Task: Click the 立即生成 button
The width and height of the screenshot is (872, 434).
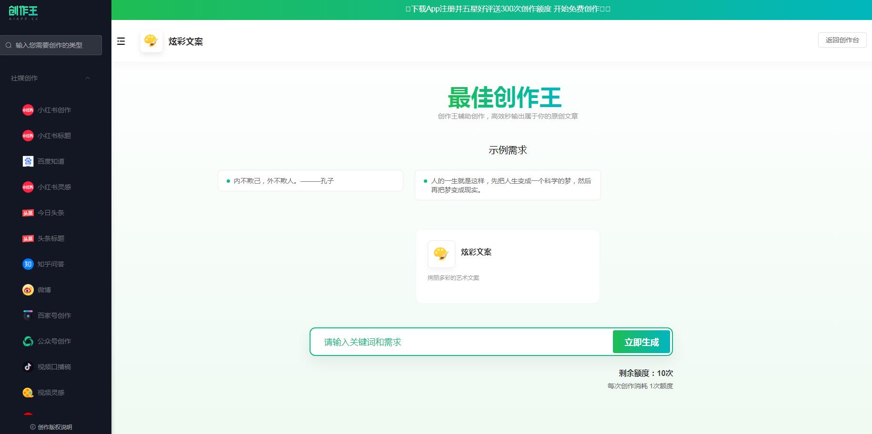Action: 641,342
